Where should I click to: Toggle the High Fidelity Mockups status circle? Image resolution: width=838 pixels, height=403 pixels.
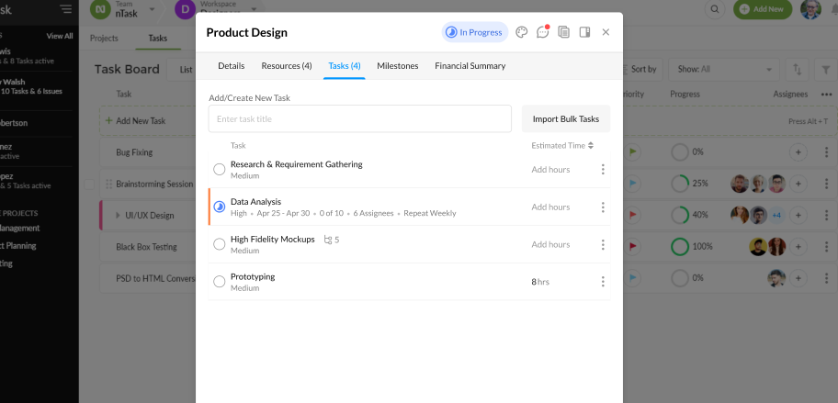(x=219, y=244)
